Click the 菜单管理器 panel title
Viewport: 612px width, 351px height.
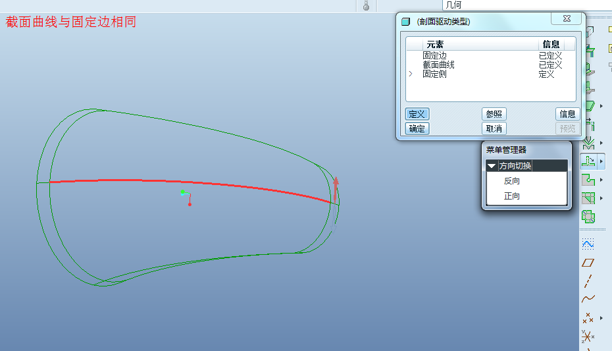coord(506,150)
